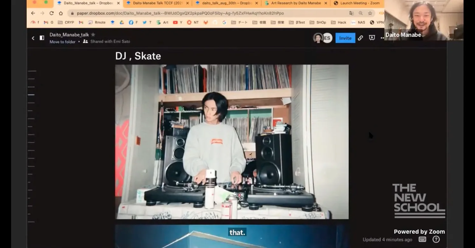Click the highlighted outline marker in the sidebar
The image size is (475, 248).
click(x=31, y=95)
